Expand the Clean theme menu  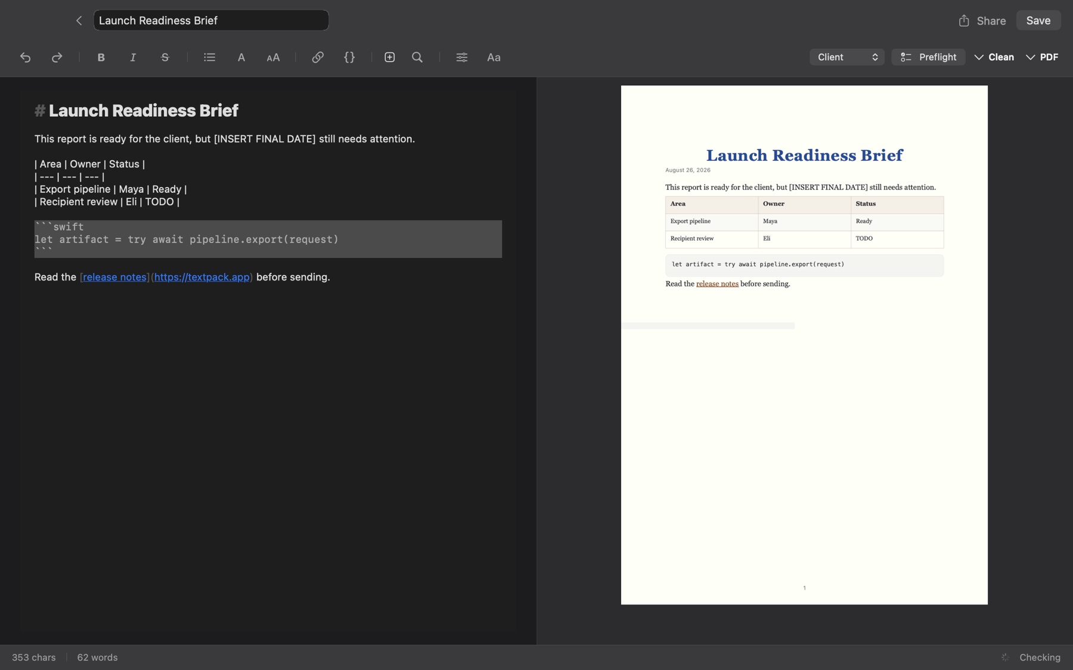pos(994,57)
